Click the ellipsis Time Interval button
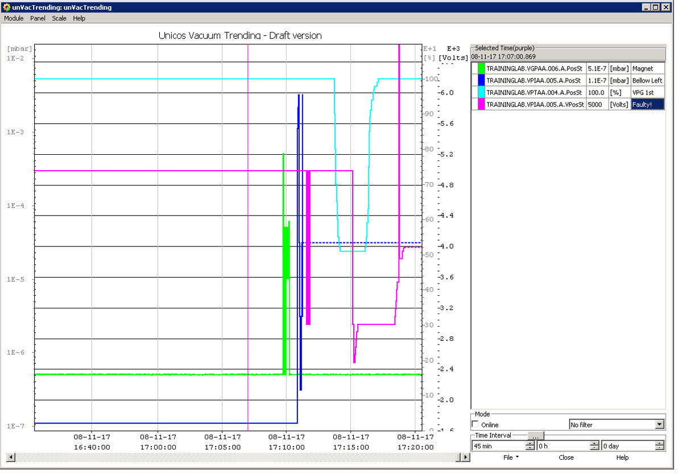Image resolution: width=682 pixels, height=474 pixels. (x=535, y=436)
